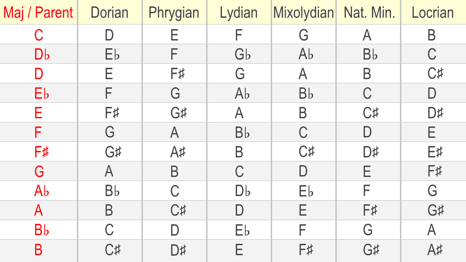Image resolution: width=466 pixels, height=262 pixels.
Task: Select E♯ in the Locrian column
Action: [436, 152]
